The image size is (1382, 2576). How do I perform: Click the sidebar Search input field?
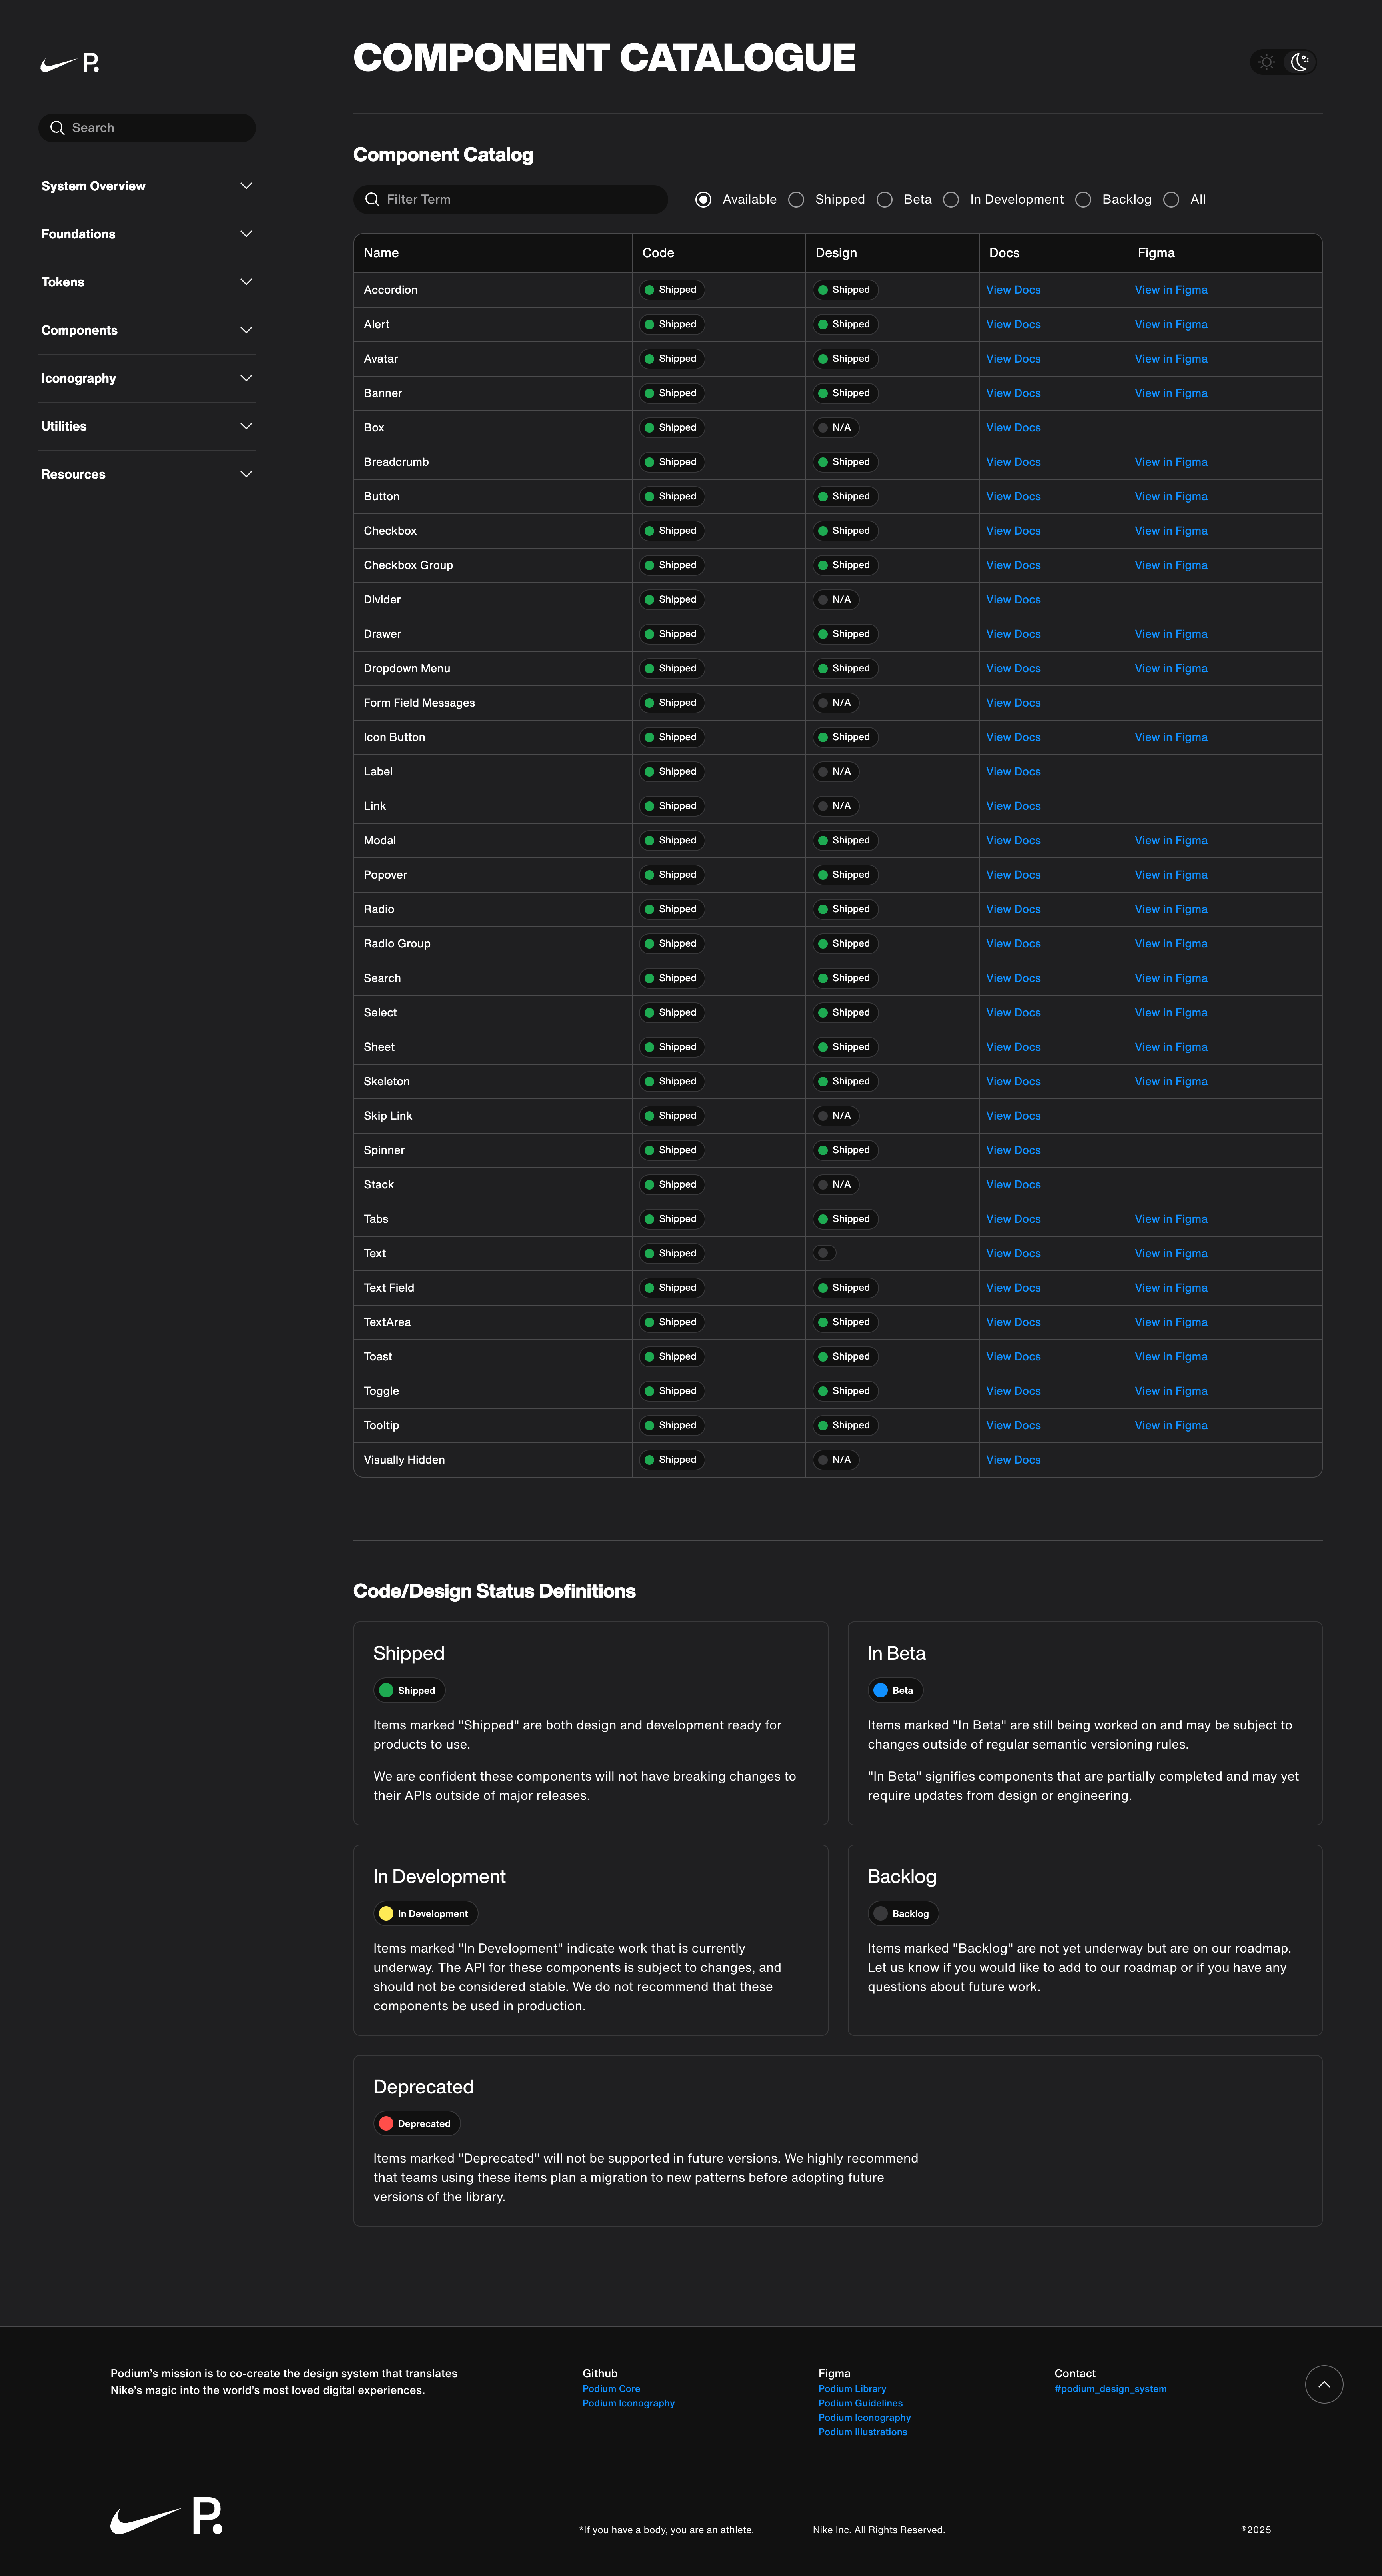pos(147,128)
